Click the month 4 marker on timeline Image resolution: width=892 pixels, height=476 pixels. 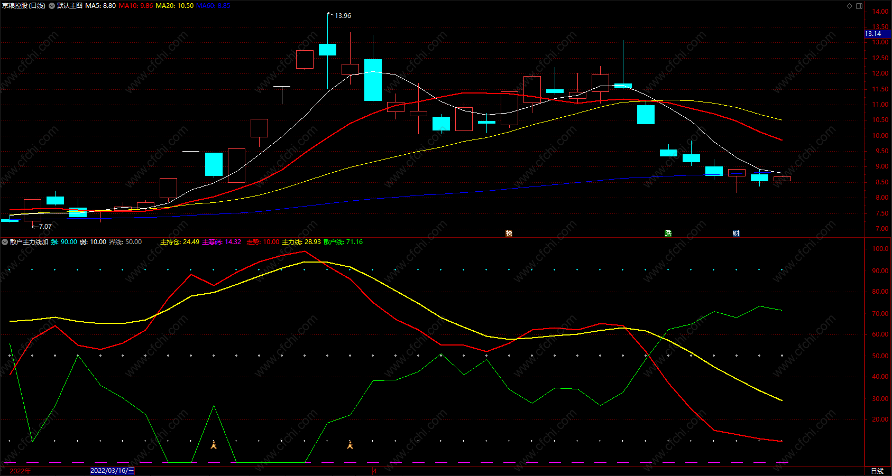[374, 471]
